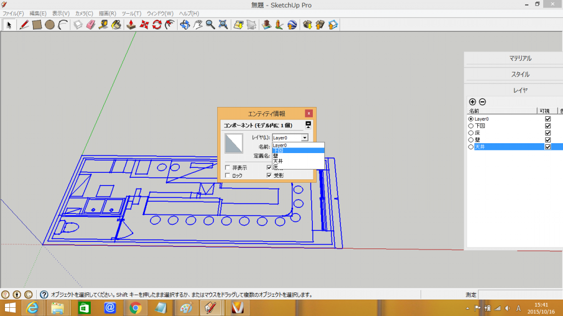
Task: Click the remove layer minus icon
Action: click(482, 101)
